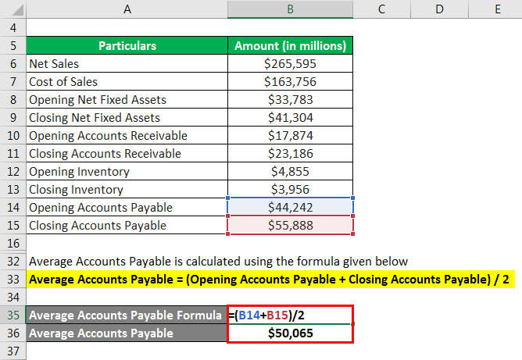The width and height of the screenshot is (522, 360).
Task: Select column D header
Action: pos(439,9)
